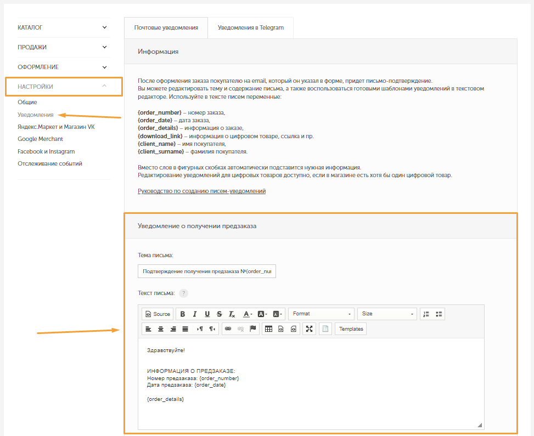Maximize the editor
Screen dimensions: 534x436
click(x=309, y=329)
